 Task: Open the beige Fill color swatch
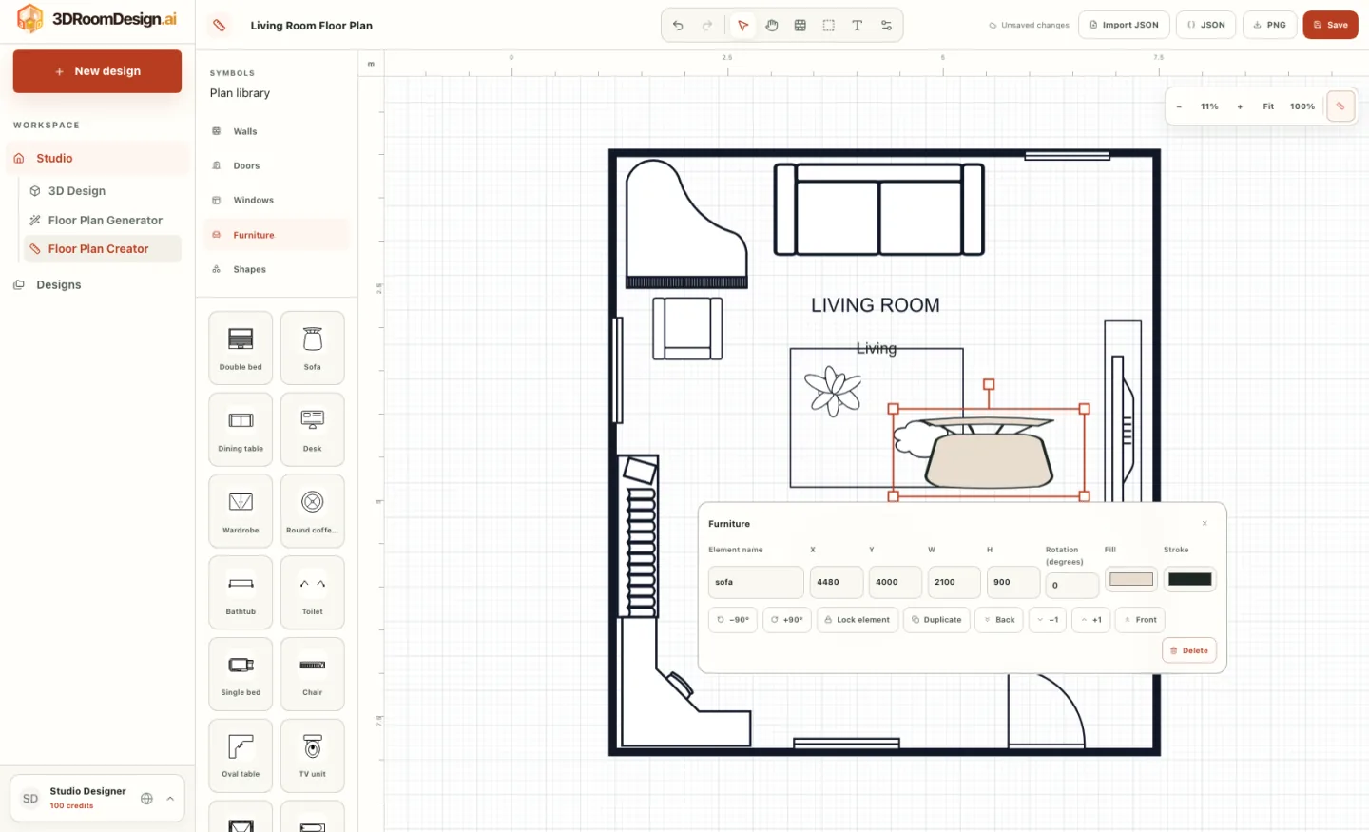click(1131, 579)
